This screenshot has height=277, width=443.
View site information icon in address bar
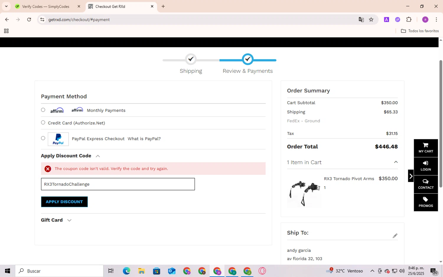[x=42, y=19]
